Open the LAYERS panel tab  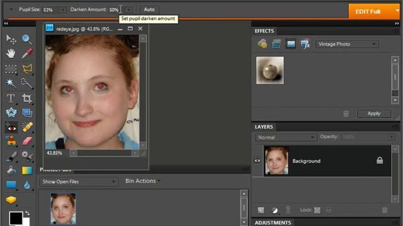tap(264, 127)
